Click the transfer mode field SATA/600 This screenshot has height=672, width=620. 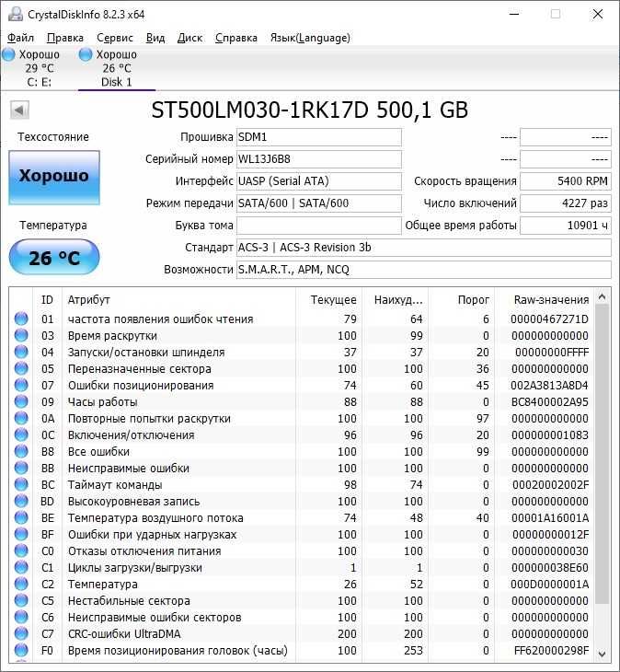pos(319,203)
